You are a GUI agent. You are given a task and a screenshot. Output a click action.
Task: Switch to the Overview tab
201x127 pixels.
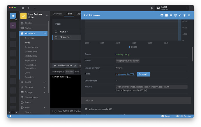tap(57, 14)
